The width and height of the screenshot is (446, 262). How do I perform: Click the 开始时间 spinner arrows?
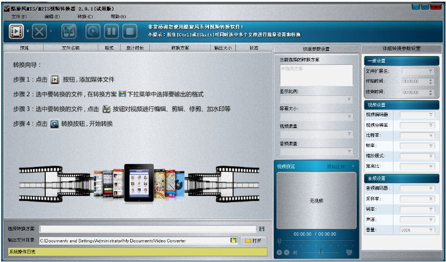[x=431, y=81]
